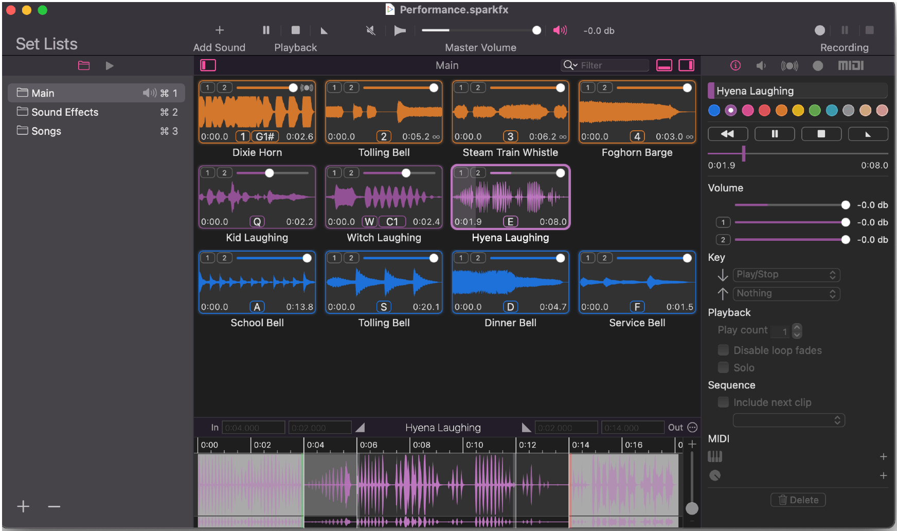Open the MIDI tab in the inspector

coord(851,65)
